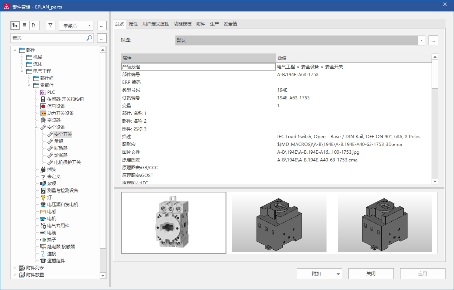Expand the 机械 tree node
The height and width of the screenshot is (290, 454).
(x=21, y=57)
